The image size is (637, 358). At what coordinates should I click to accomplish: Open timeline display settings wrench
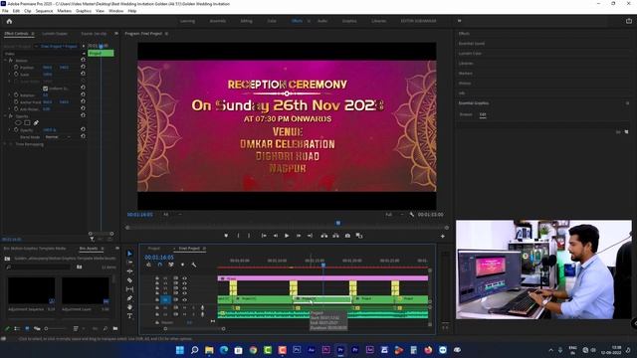pos(194,265)
